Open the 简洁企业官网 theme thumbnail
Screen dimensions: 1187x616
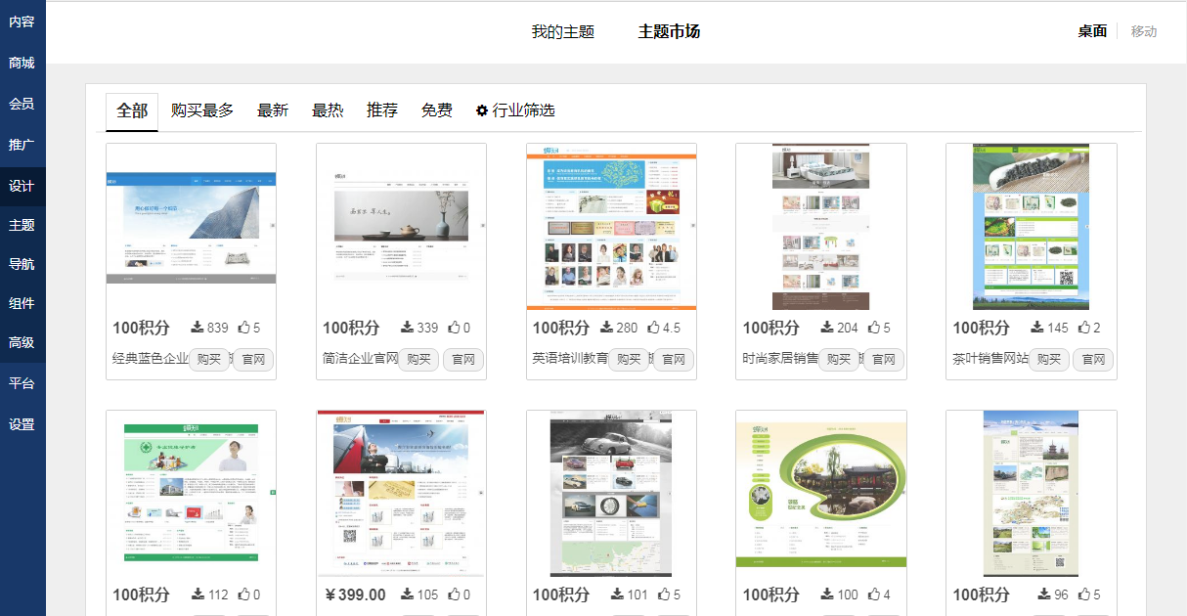coord(401,228)
